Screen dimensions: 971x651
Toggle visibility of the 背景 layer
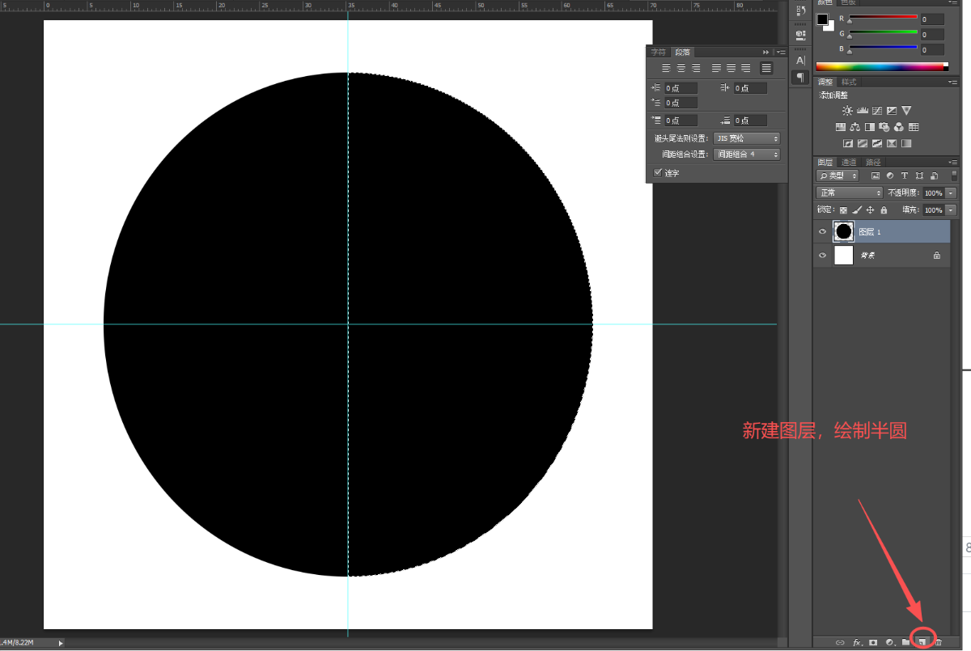[x=822, y=256]
